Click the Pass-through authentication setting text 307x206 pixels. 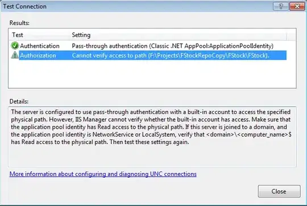172,46
